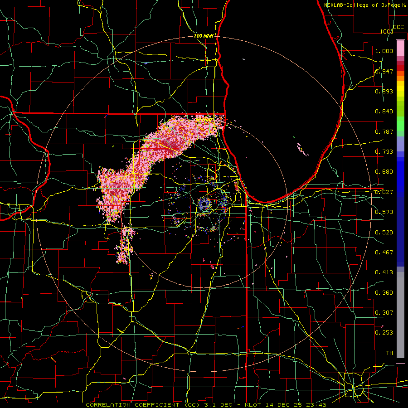Select the 0.840 scale value
The height and width of the screenshot is (408, 408).
click(x=384, y=112)
